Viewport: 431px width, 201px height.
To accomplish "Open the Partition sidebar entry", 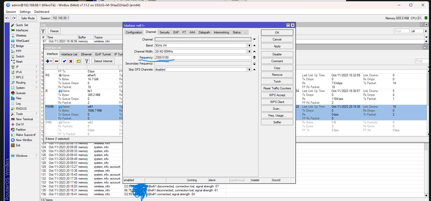I will [x=21, y=130].
